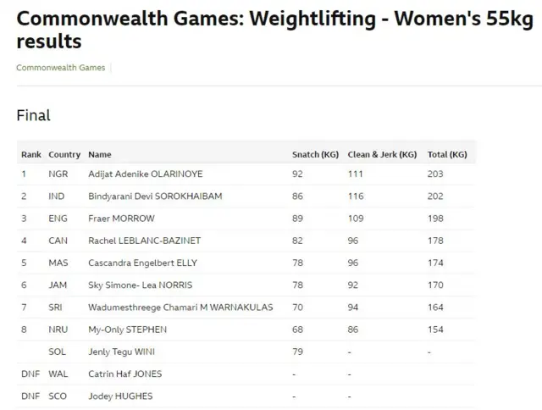This screenshot has width=542, height=410.
Task: Click the Clean & Jerk (KG) column header
Action: 382,155
